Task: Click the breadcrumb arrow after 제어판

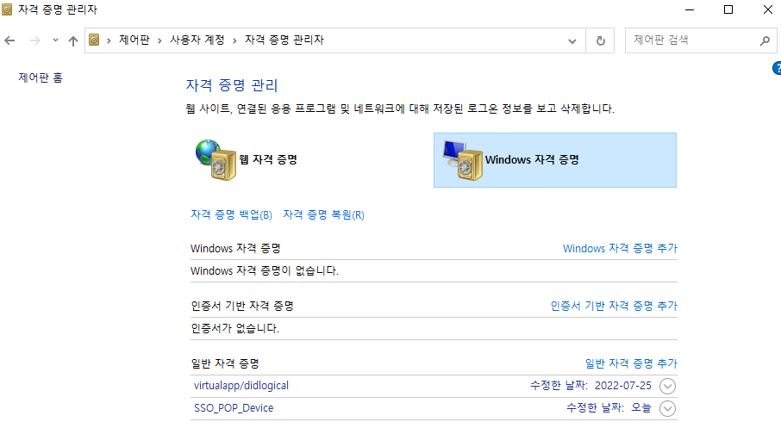Action: (x=159, y=40)
